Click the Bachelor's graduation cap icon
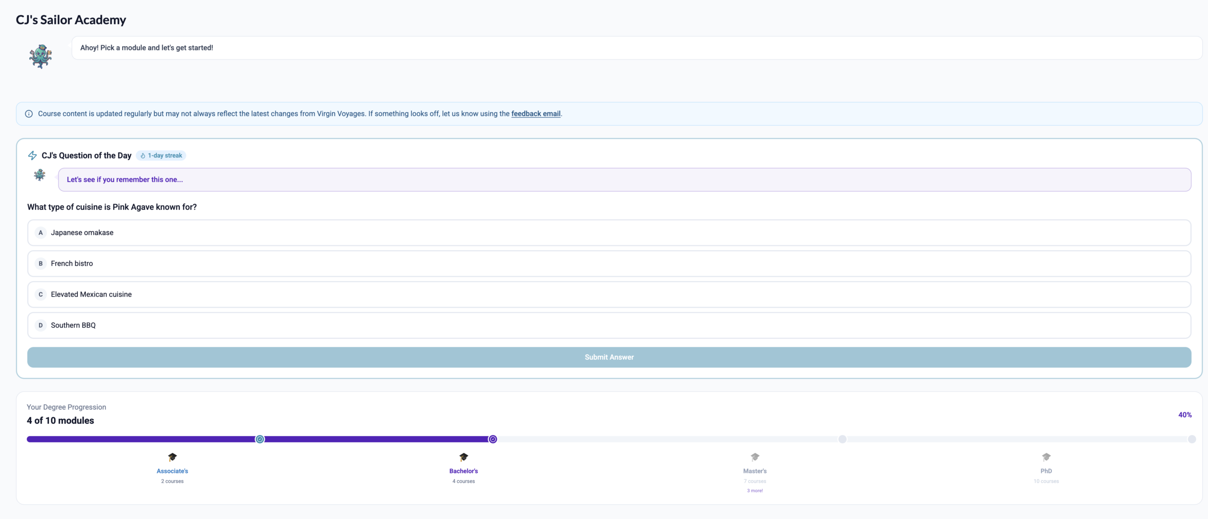The width and height of the screenshot is (1208, 519). tap(464, 457)
